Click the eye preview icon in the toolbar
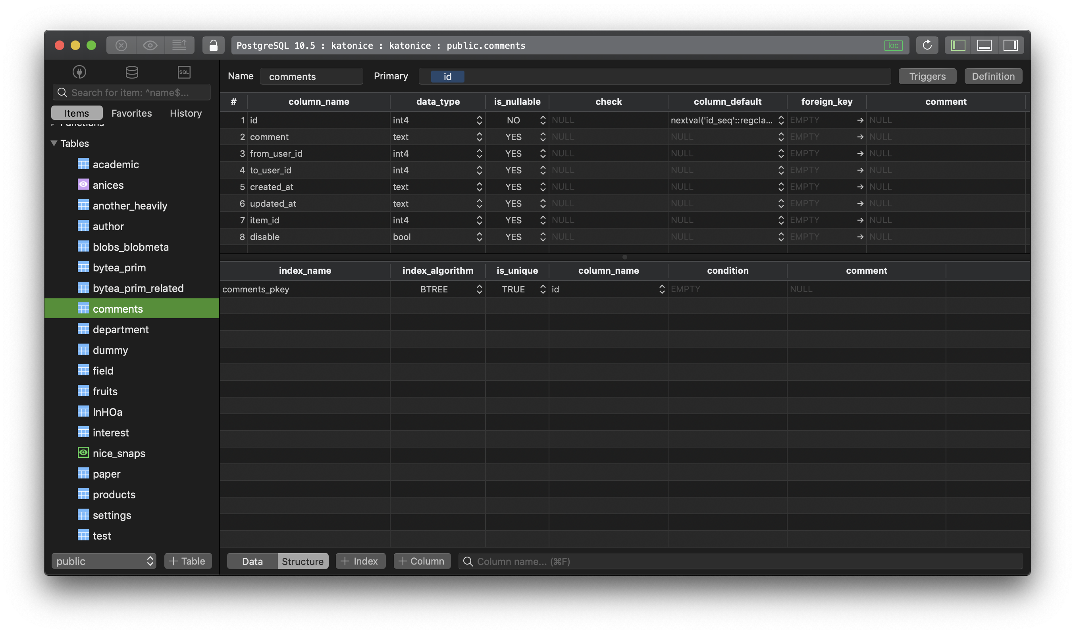 tap(150, 45)
